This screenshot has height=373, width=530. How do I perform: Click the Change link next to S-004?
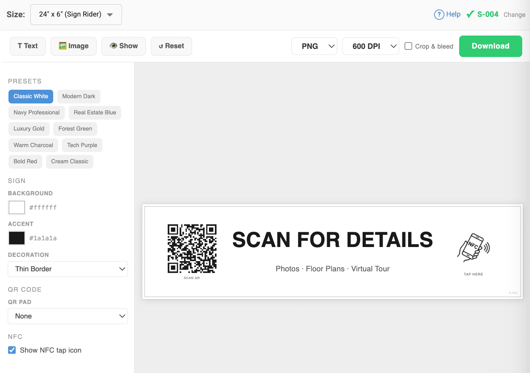[514, 15]
